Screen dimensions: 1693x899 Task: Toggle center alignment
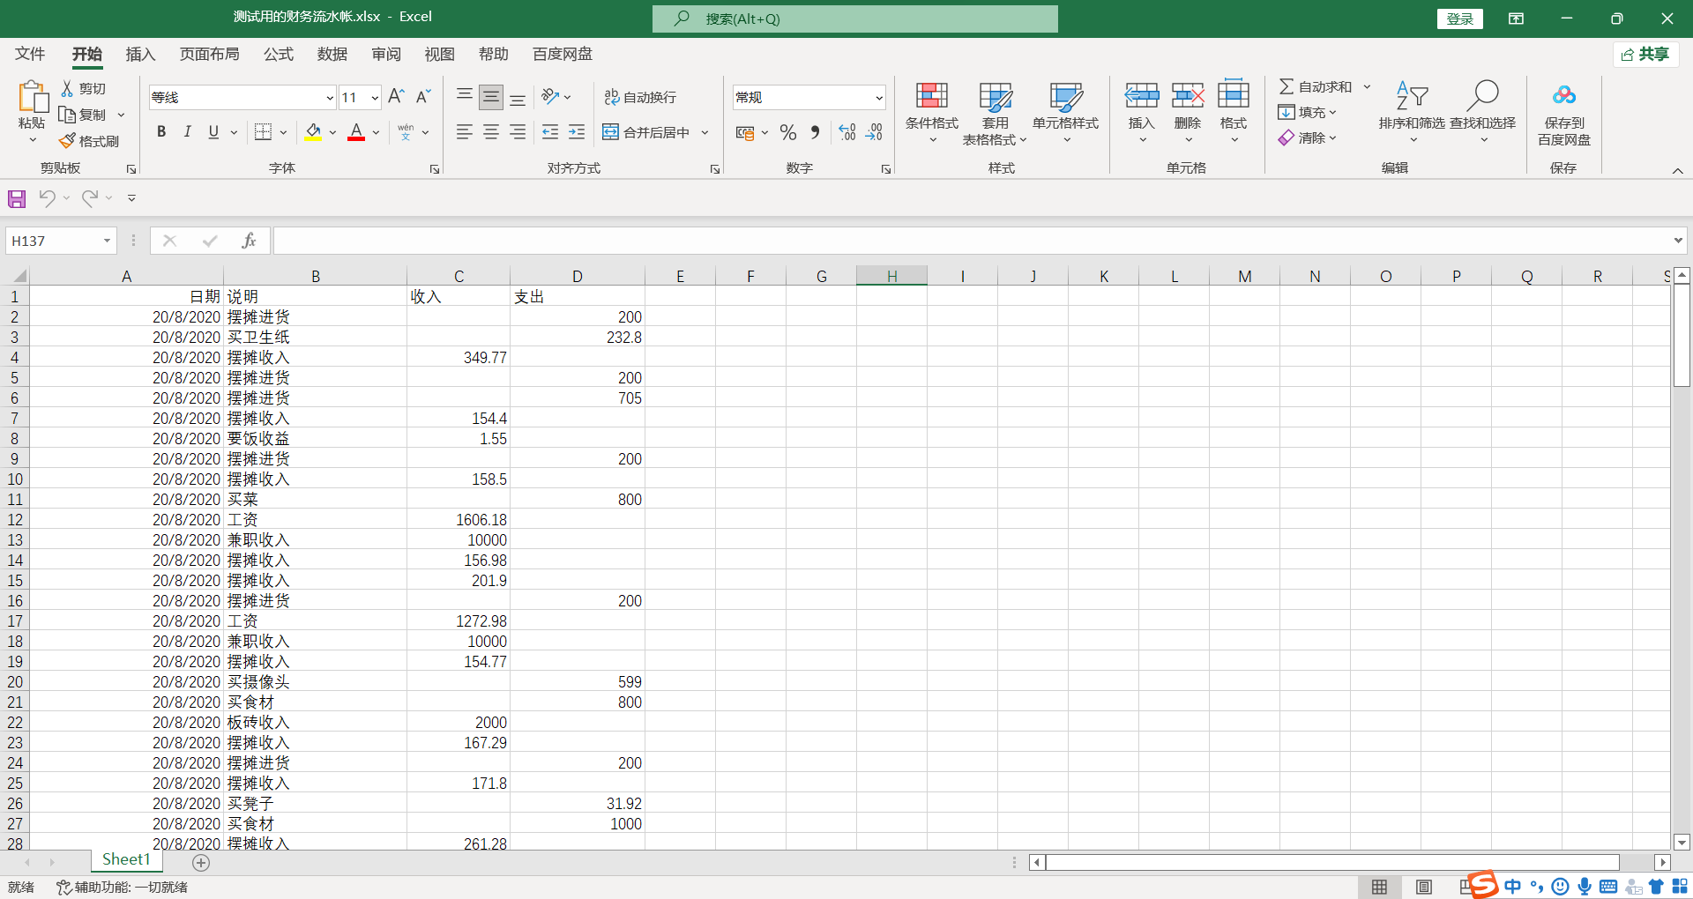click(x=490, y=132)
